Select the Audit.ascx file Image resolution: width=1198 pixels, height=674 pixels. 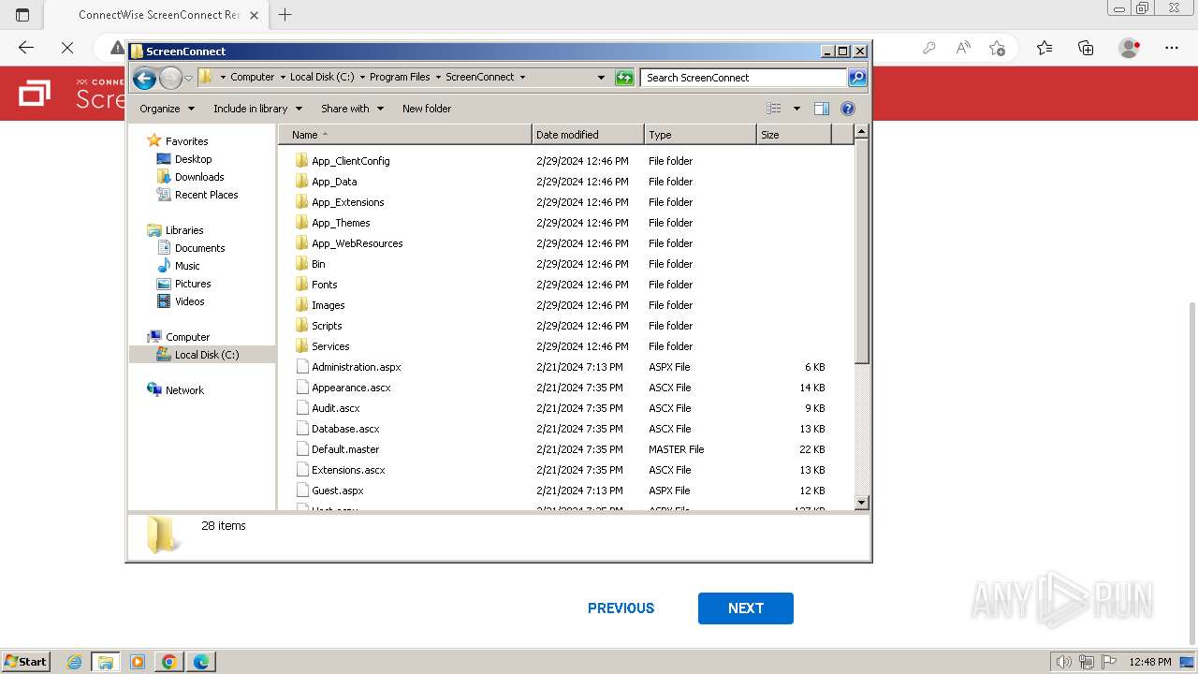(x=335, y=408)
